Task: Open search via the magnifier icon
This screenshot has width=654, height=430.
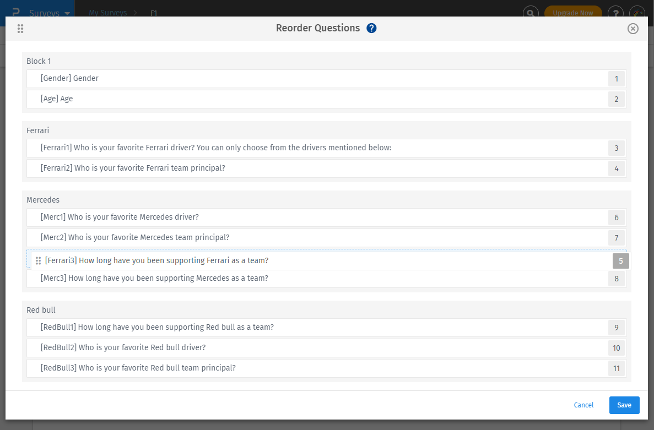Action: [530, 12]
